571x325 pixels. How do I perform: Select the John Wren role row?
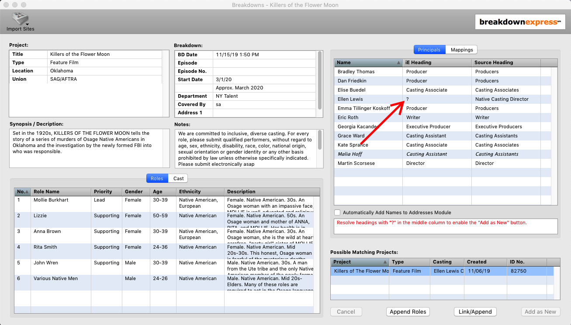tap(164, 267)
